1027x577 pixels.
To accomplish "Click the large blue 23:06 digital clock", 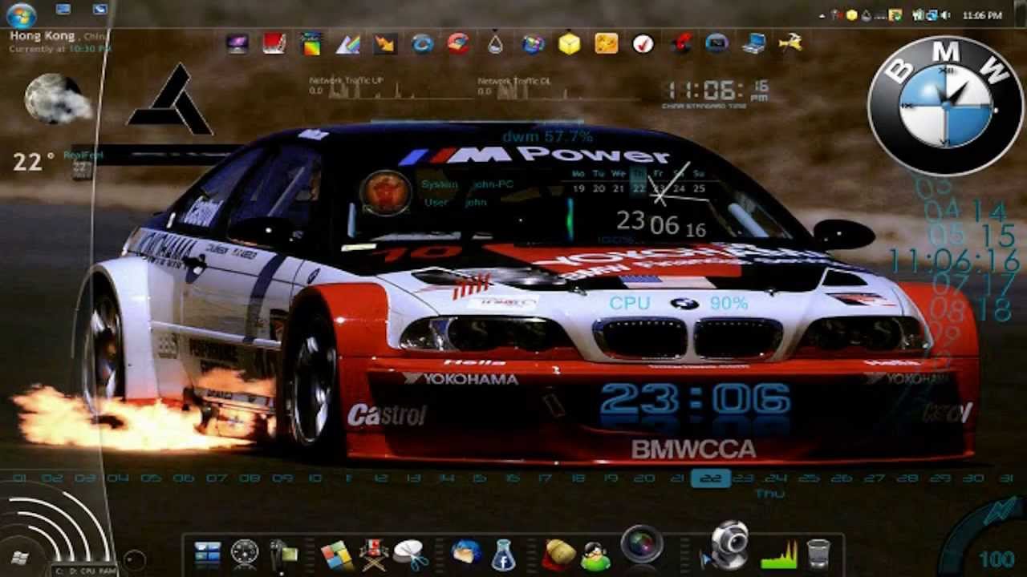I will (x=695, y=398).
